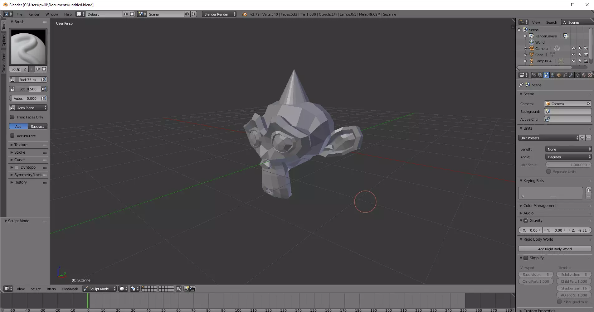Open the Window menu
Image resolution: width=594 pixels, height=312 pixels.
(51, 14)
